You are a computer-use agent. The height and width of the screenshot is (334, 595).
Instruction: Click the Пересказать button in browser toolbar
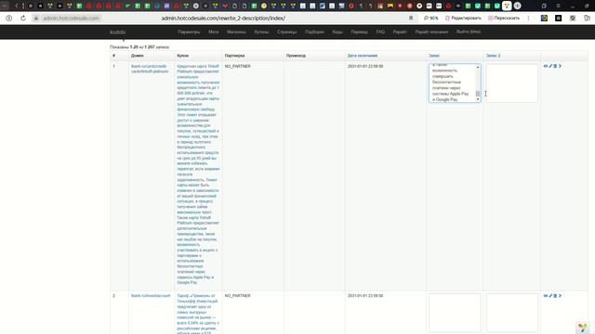coord(504,19)
